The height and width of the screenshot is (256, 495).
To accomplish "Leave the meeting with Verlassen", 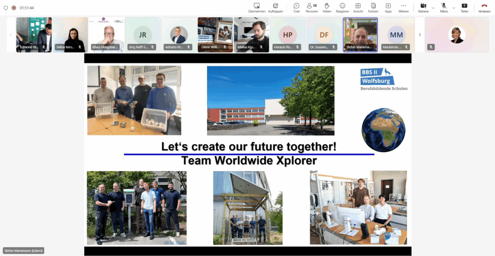I will click(484, 8).
